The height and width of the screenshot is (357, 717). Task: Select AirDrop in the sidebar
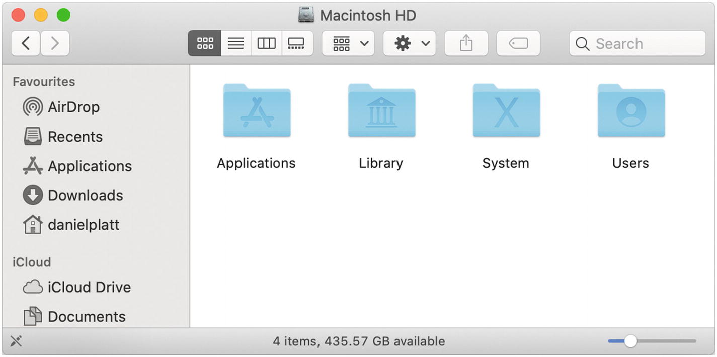73,107
